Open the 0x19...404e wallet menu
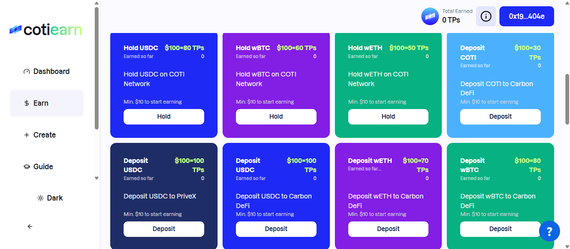570x249 pixels. click(x=527, y=16)
